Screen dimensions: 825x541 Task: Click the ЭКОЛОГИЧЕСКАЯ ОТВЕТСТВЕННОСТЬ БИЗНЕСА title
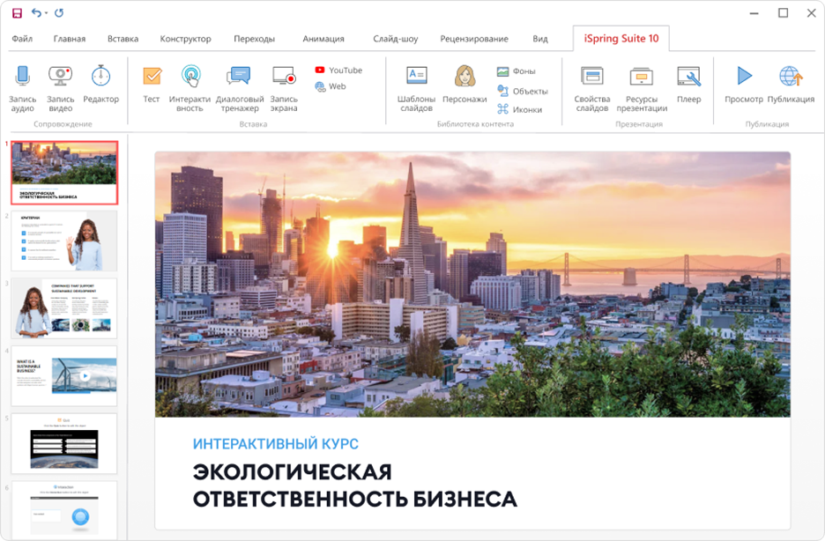click(354, 485)
